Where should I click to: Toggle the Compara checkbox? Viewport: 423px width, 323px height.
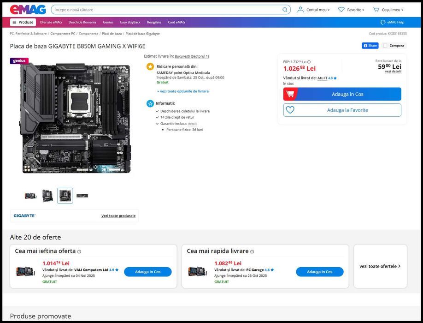385,46
